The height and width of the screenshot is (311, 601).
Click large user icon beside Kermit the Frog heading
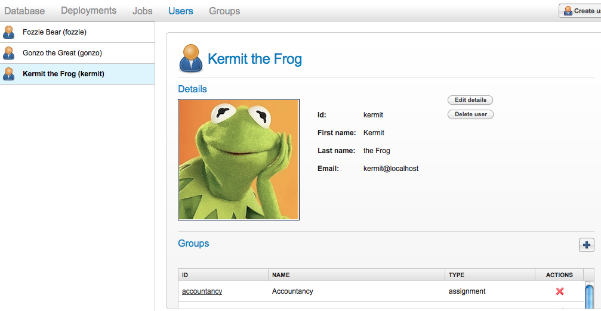(x=190, y=58)
